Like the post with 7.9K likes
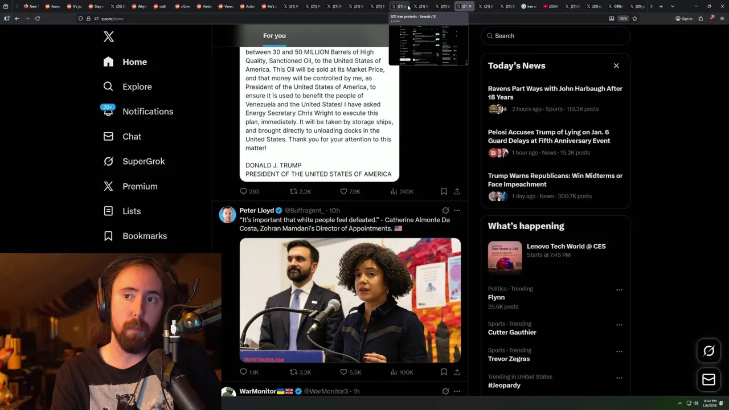Viewport: 729px width, 410px height. pyautogui.click(x=350, y=191)
